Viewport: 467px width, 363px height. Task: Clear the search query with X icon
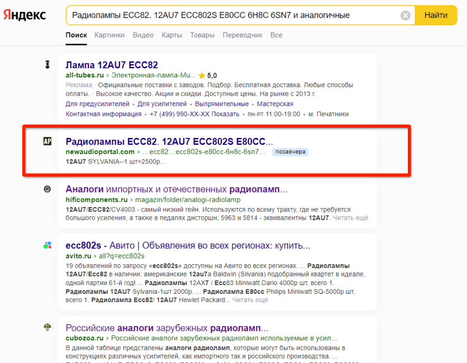coord(405,15)
